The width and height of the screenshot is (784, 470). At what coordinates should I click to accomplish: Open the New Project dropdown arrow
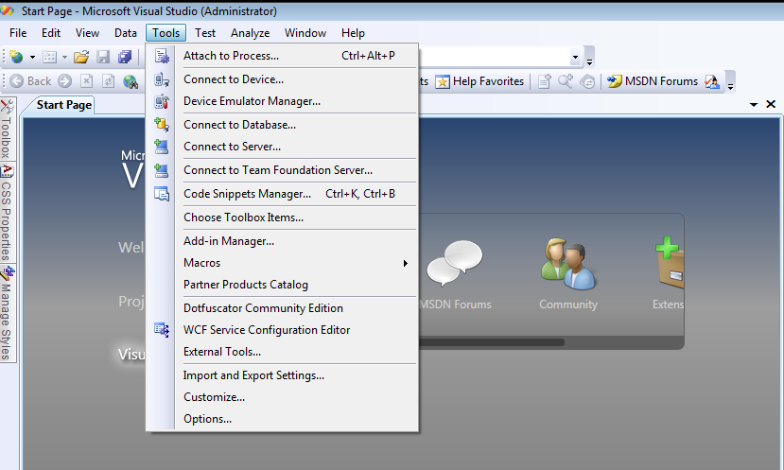32,58
